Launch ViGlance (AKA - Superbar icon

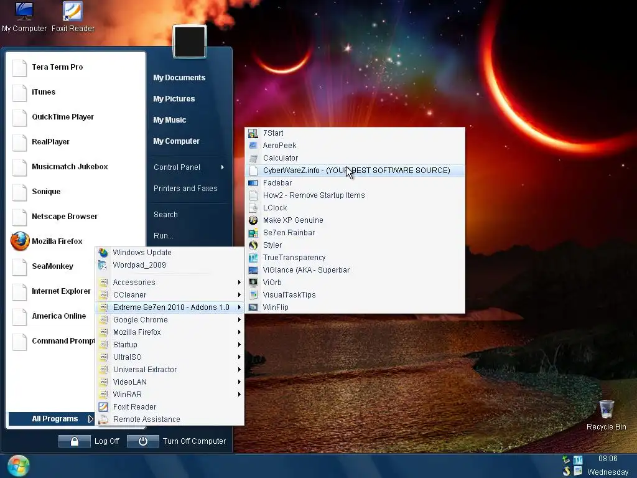pyautogui.click(x=253, y=270)
